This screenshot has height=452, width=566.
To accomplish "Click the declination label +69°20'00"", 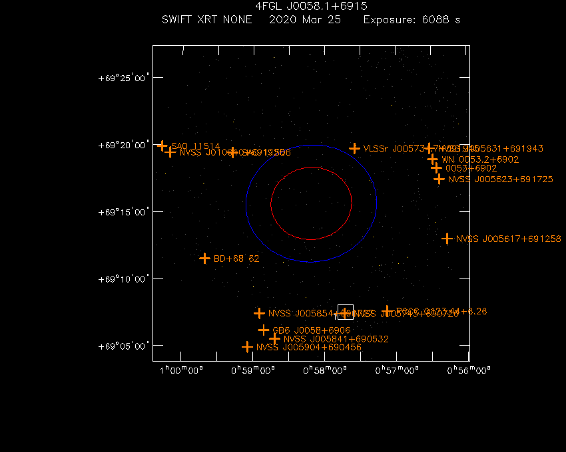I will click(x=124, y=145).
